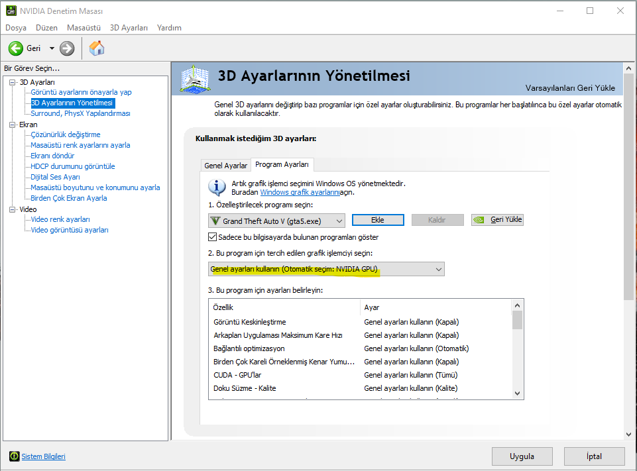Click the NVIDIA app icon in title bar
This screenshot has height=471, width=637.
pos(11,11)
